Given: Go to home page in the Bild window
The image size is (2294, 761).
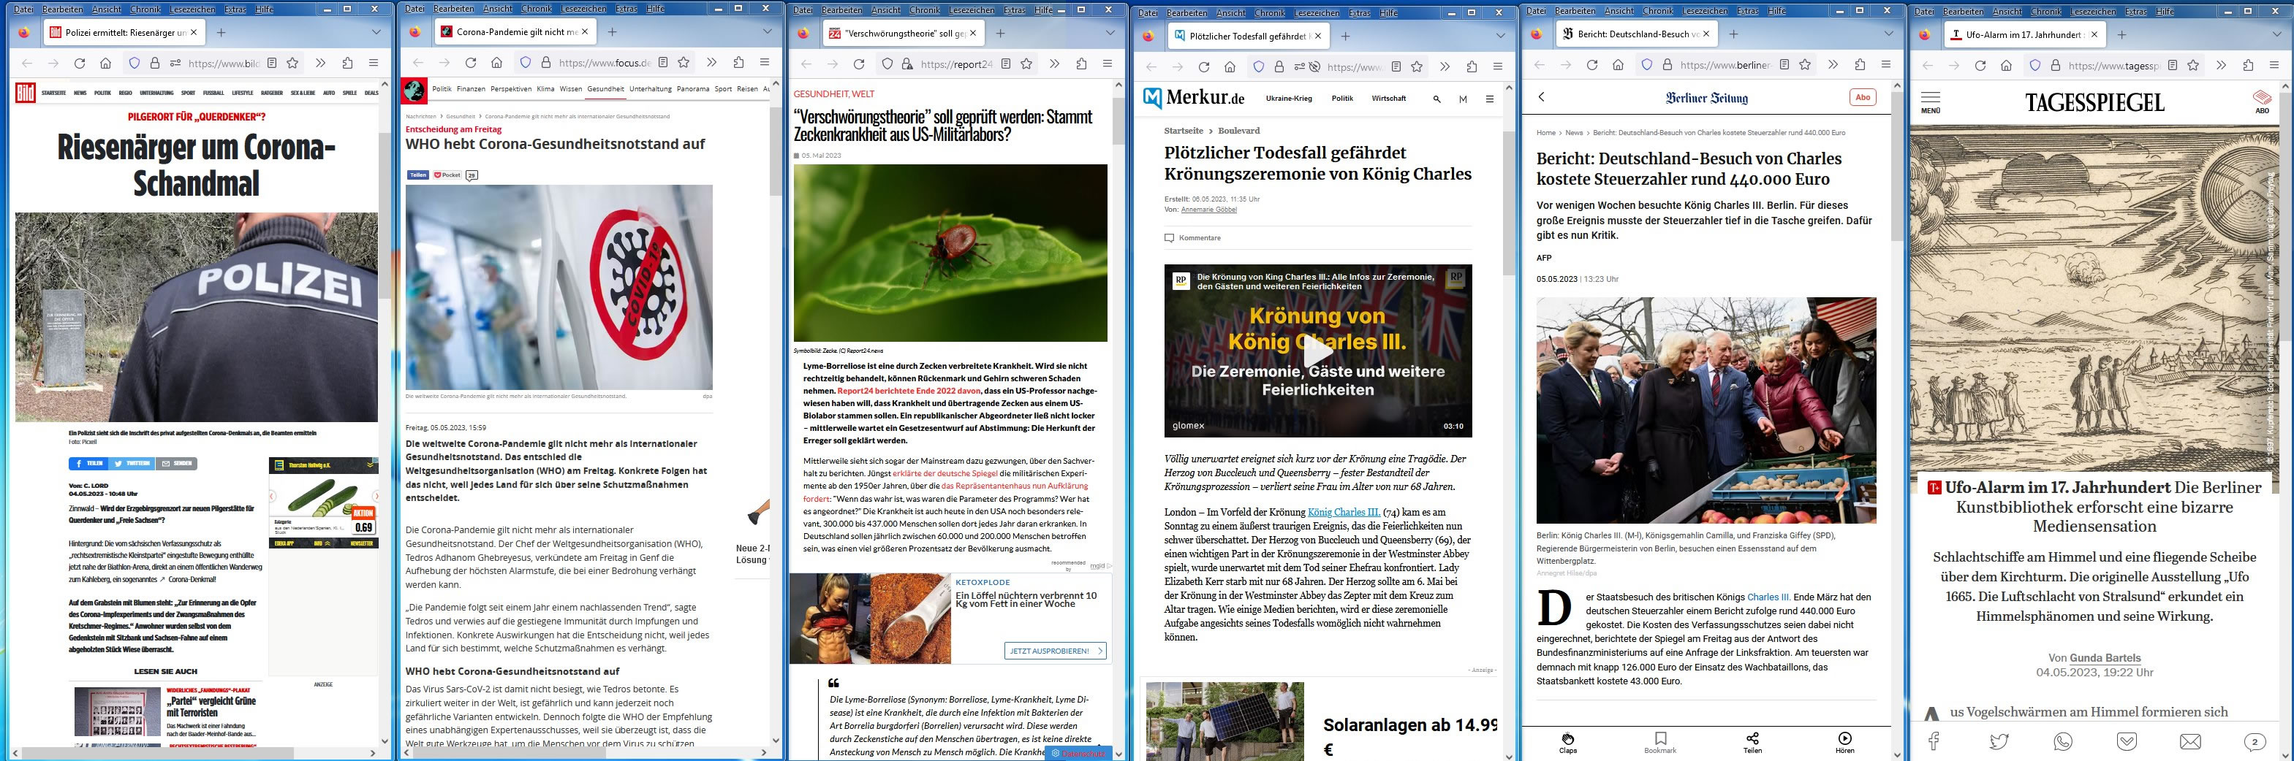Looking at the screenshot, I should (x=105, y=64).
